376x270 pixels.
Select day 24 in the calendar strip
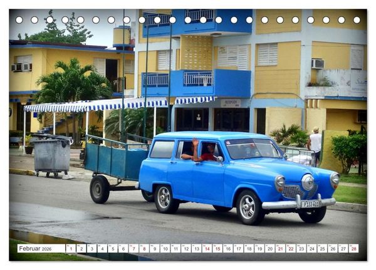312,249
